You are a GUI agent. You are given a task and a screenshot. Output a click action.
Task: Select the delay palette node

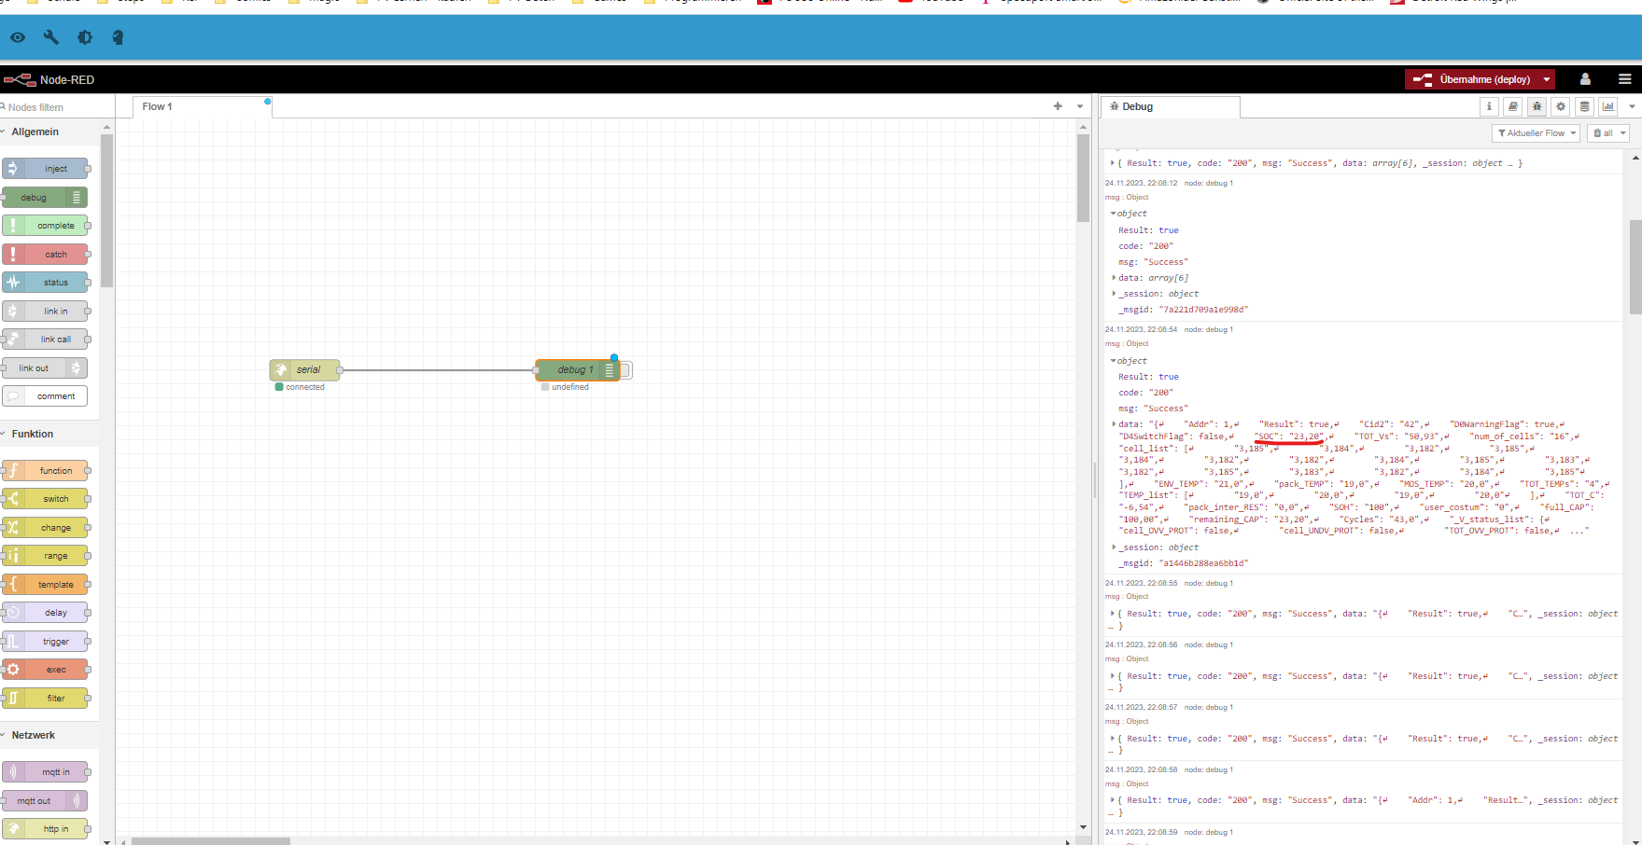(46, 613)
